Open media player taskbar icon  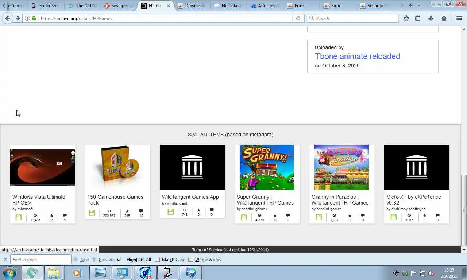tap(77, 273)
